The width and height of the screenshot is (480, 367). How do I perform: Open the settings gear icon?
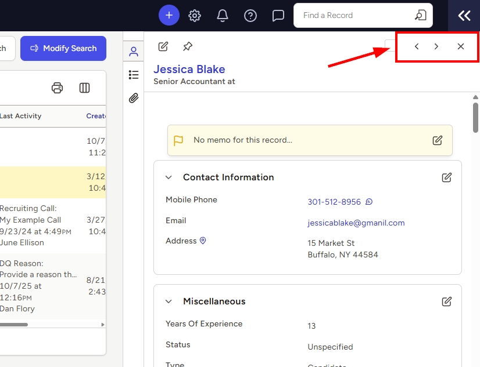pyautogui.click(x=195, y=16)
